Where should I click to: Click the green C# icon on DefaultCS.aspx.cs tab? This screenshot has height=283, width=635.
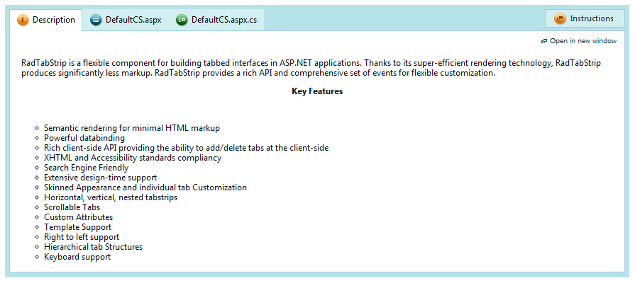pyautogui.click(x=182, y=20)
